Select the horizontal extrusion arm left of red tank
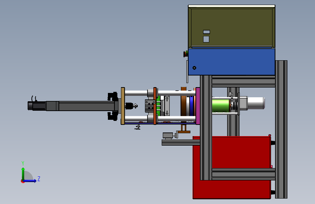 181,142
